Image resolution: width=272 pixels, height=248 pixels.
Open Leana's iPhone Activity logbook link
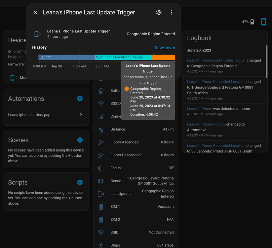click(206, 124)
